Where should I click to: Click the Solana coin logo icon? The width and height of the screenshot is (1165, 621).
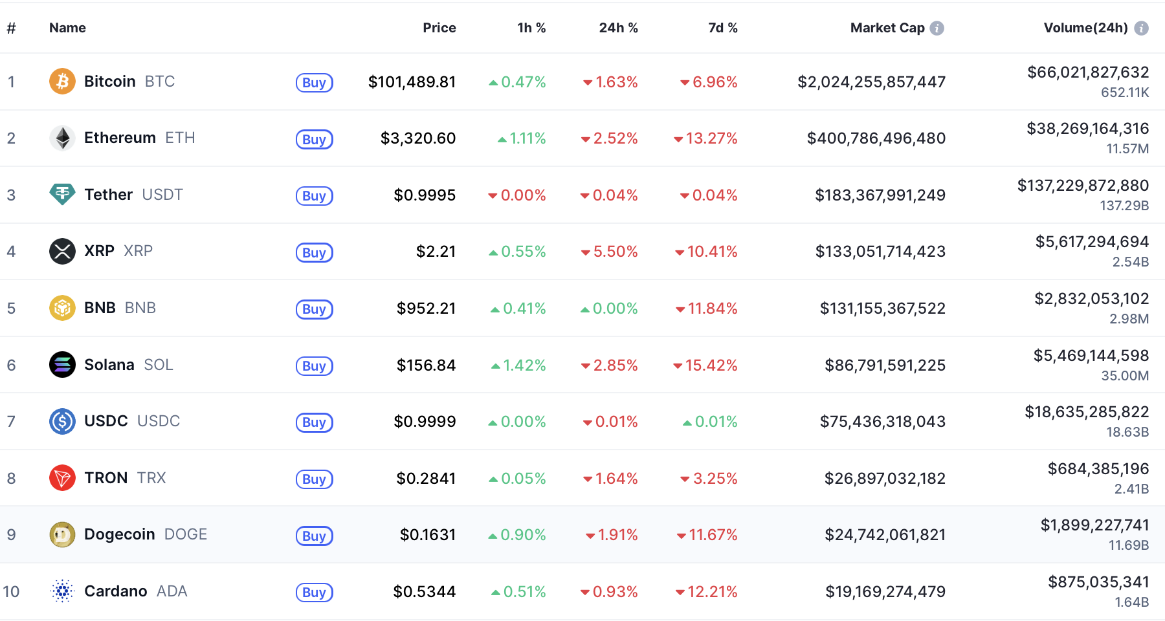[x=62, y=365]
